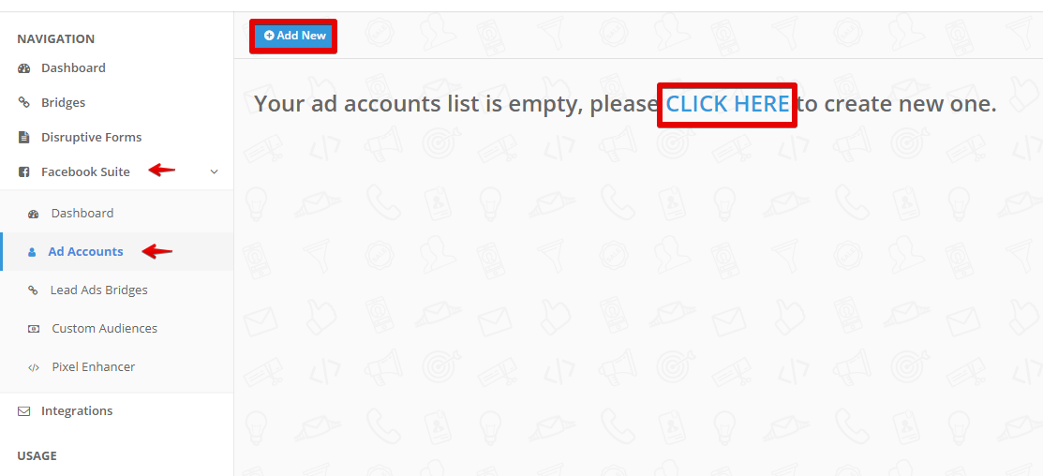1043x476 pixels.
Task: Collapse the Facebook Suite chevron
Action: coord(215,172)
